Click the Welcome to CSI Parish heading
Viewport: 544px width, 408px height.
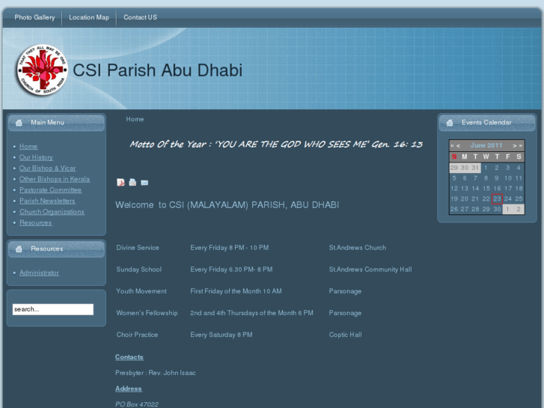(227, 205)
